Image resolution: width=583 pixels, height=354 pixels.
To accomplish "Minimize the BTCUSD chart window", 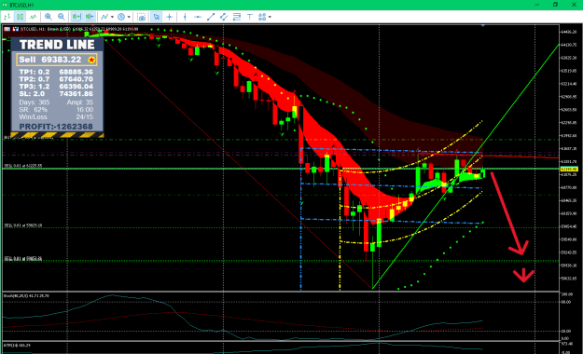I will click(x=537, y=5).
